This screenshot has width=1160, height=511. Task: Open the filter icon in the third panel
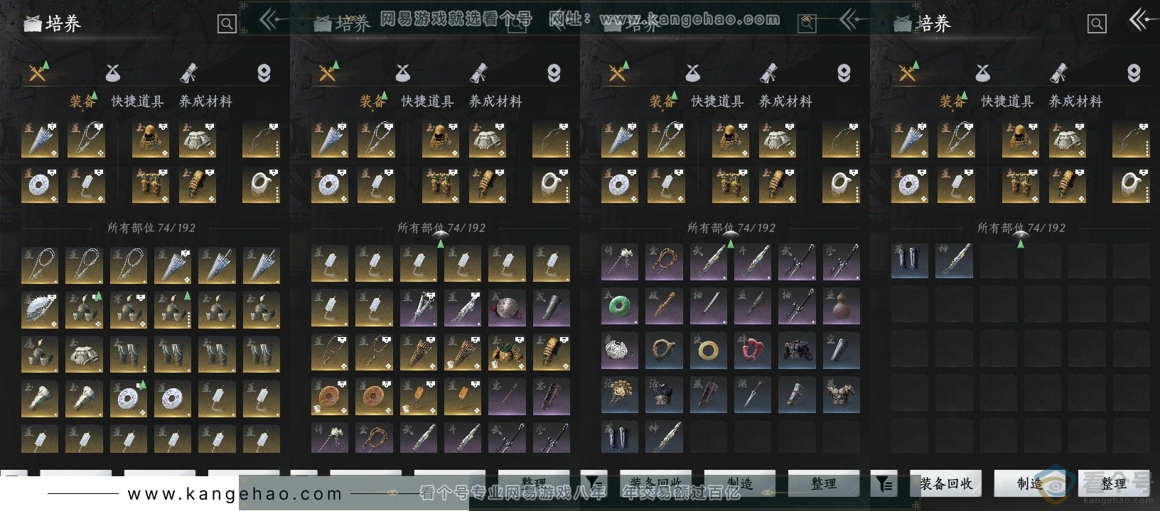(594, 483)
